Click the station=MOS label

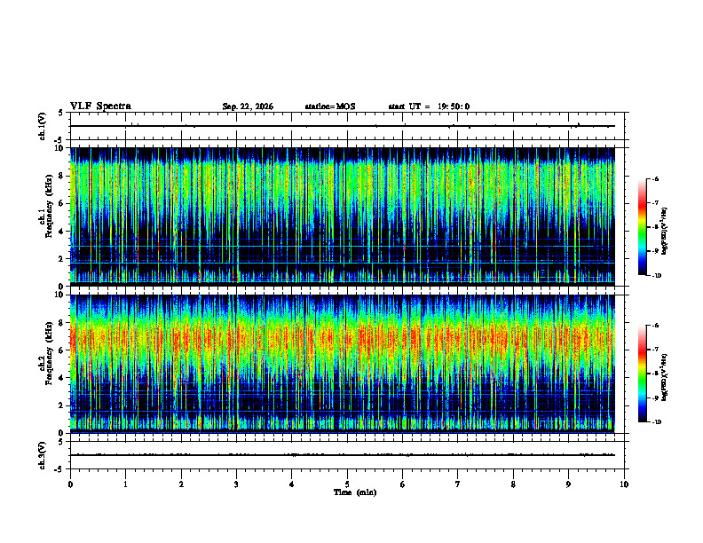pyautogui.click(x=330, y=106)
